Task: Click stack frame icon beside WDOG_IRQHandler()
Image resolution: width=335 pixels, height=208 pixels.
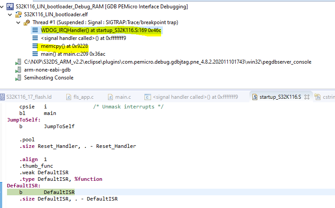Action: click(35, 30)
